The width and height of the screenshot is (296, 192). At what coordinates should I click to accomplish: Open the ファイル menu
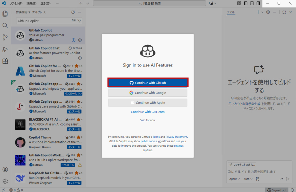16,3
